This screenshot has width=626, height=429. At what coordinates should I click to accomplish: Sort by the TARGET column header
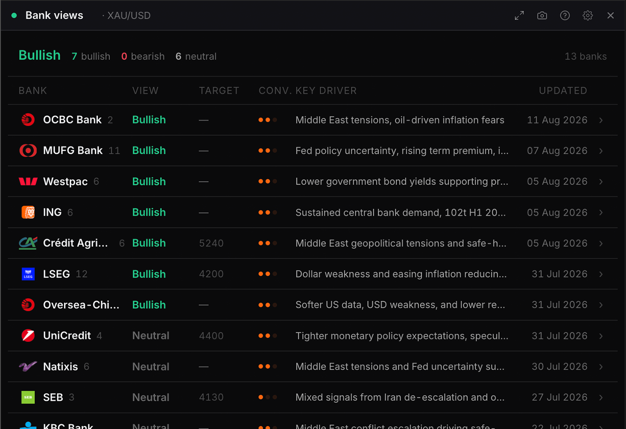219,91
